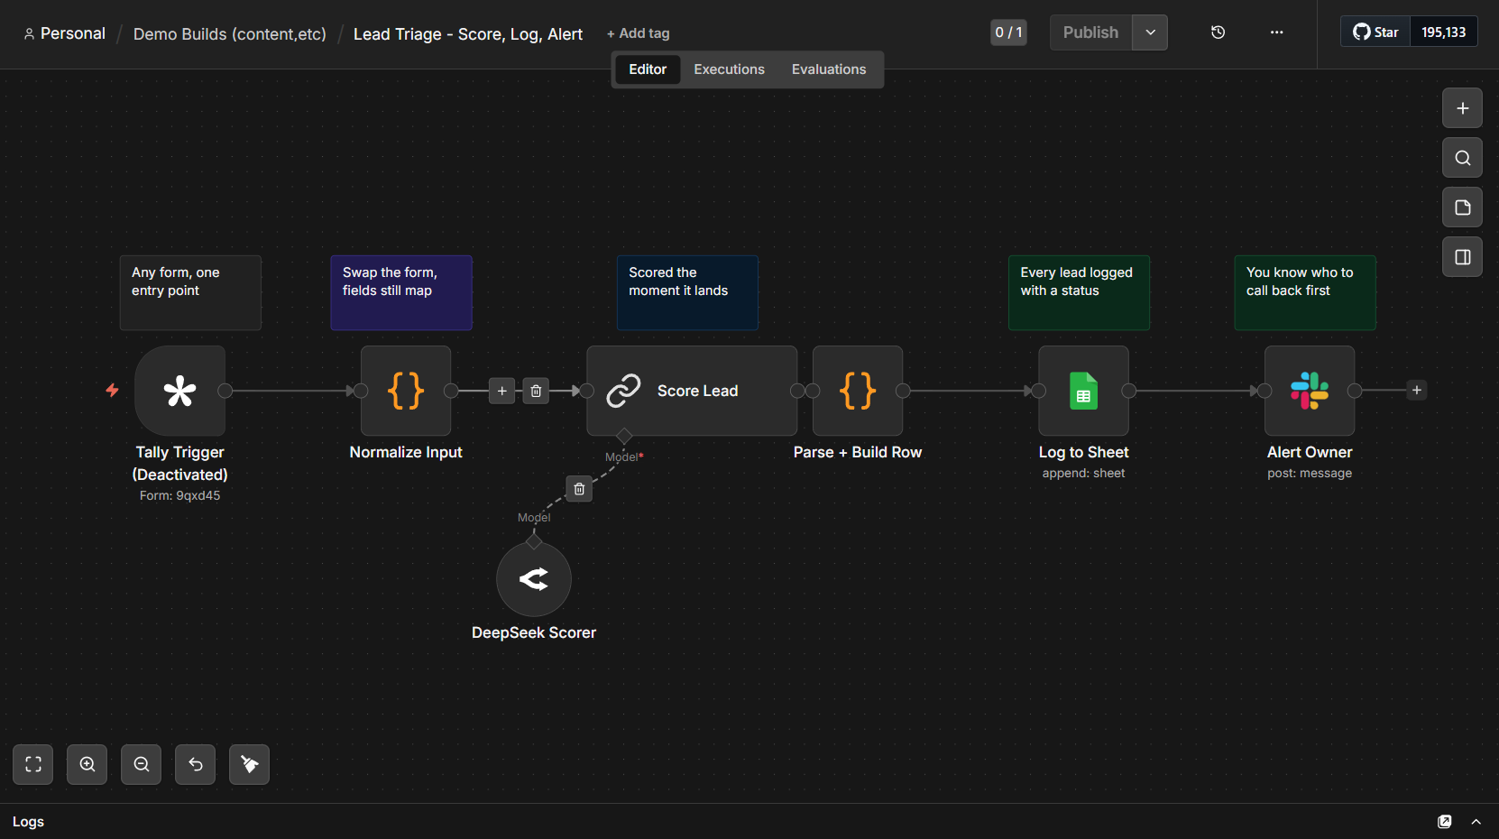Viewport: 1499px width, 839px height.
Task: Delete the DeepSeek model connection
Action: [579, 489]
